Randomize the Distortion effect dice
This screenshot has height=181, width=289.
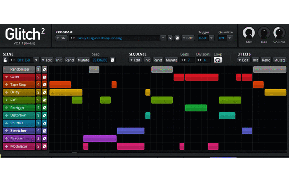[x=44, y=115]
